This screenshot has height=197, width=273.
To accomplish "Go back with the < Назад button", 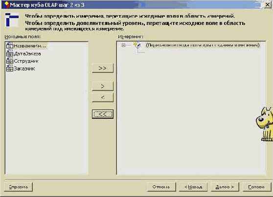I will click(193, 187).
